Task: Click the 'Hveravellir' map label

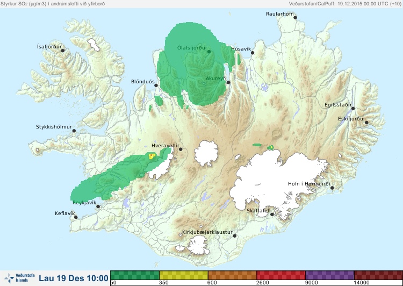Action: (x=165, y=146)
